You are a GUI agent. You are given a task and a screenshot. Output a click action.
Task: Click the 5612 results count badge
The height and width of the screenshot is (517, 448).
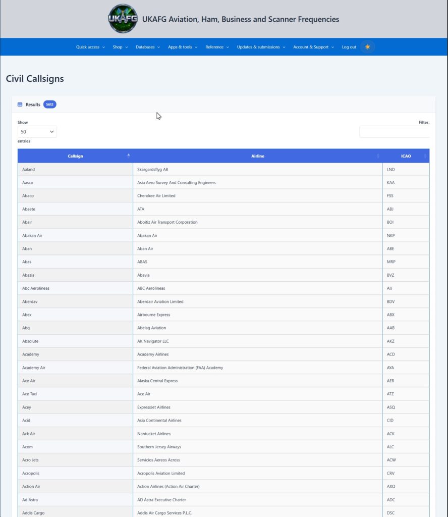(50, 105)
